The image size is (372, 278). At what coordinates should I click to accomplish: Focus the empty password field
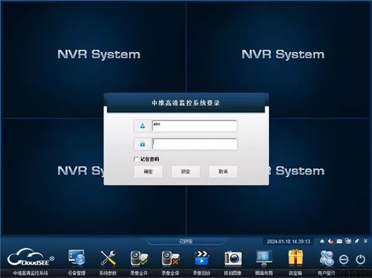click(194, 144)
